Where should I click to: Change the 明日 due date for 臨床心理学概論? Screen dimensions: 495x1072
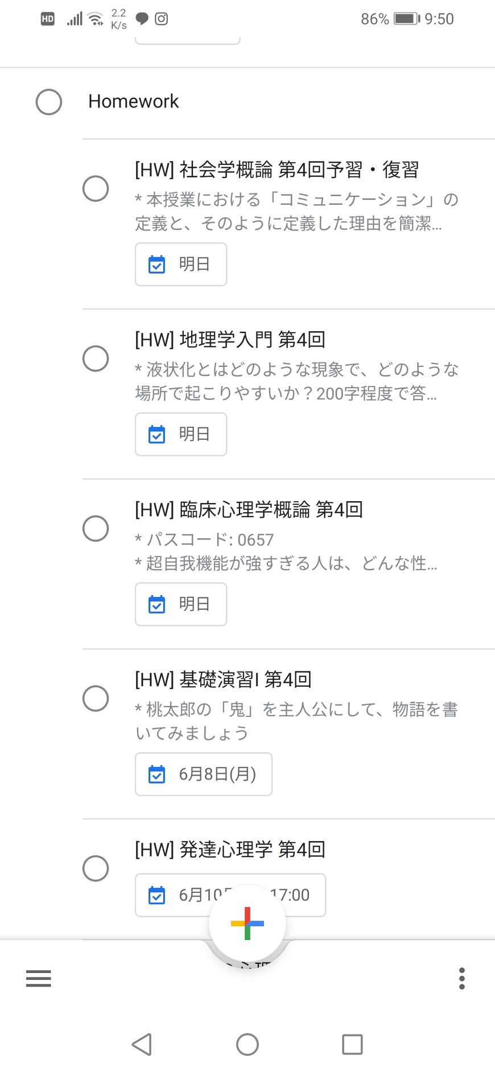(181, 604)
